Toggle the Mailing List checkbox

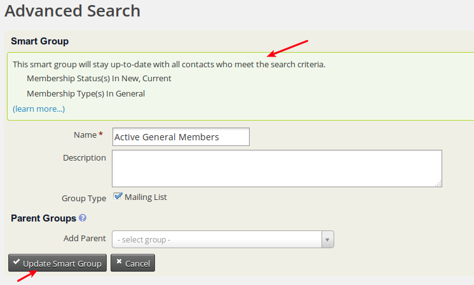[118, 197]
